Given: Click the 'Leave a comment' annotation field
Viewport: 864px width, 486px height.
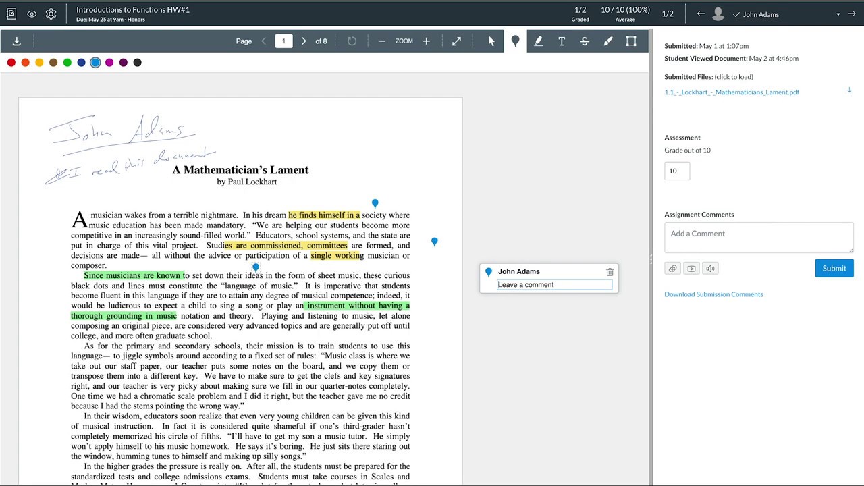Looking at the screenshot, I should tap(555, 285).
